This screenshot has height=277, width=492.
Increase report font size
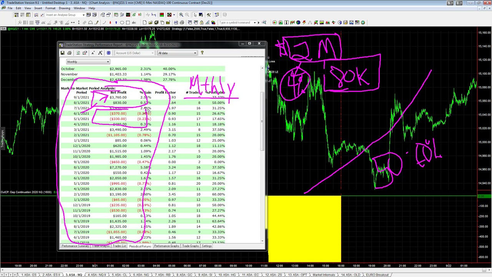click(x=100, y=53)
